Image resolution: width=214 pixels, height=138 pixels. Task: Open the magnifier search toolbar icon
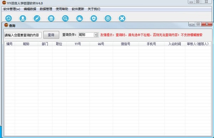tap(65, 19)
